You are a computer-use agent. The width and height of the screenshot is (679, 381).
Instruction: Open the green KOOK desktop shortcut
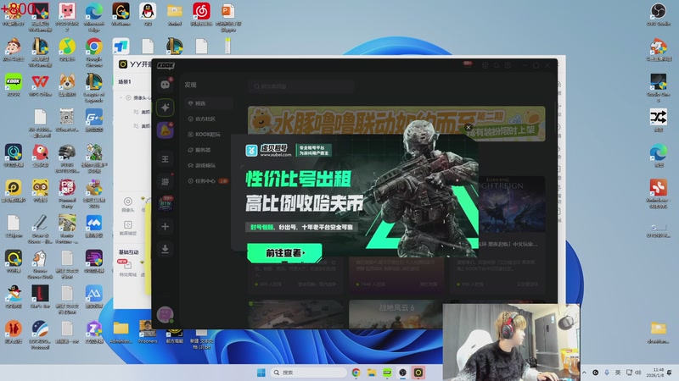pos(14,84)
